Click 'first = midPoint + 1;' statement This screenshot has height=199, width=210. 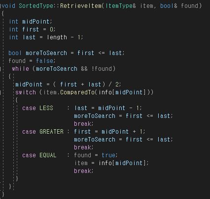pyautogui.click(x=109, y=132)
